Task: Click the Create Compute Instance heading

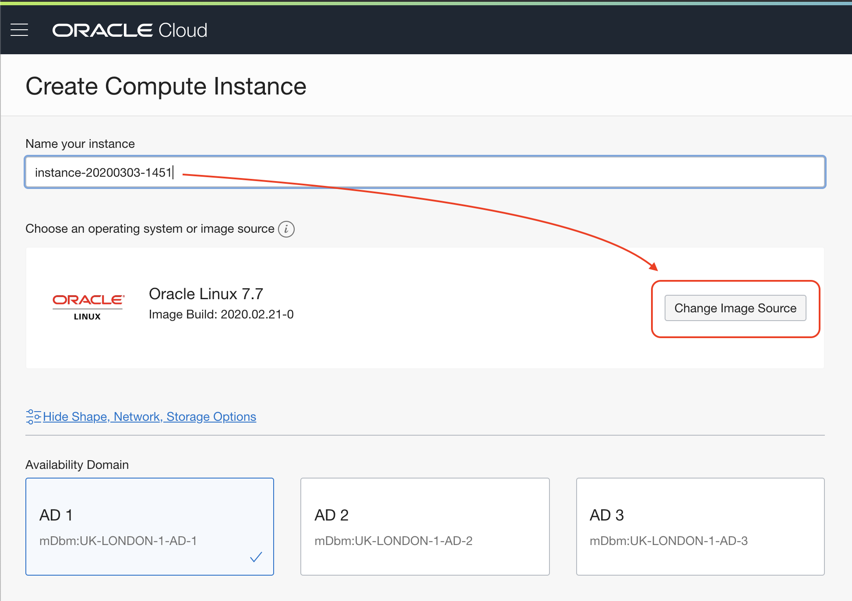Action: point(166,86)
